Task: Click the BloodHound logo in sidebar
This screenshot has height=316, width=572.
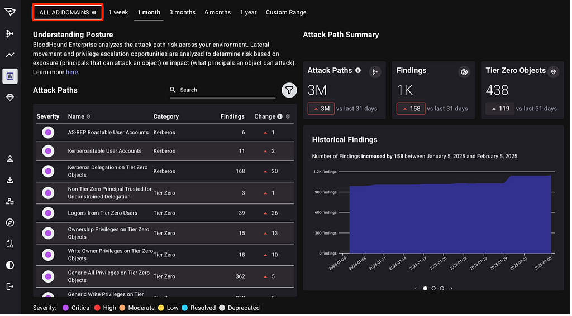Action: tap(10, 12)
